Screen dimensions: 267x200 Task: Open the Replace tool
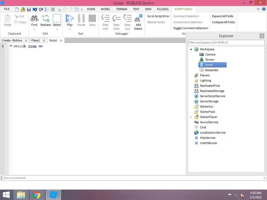point(45,20)
